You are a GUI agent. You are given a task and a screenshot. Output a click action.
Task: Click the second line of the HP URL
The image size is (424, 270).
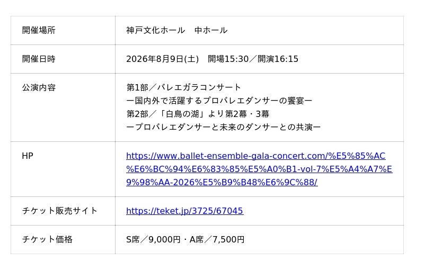pos(259,169)
